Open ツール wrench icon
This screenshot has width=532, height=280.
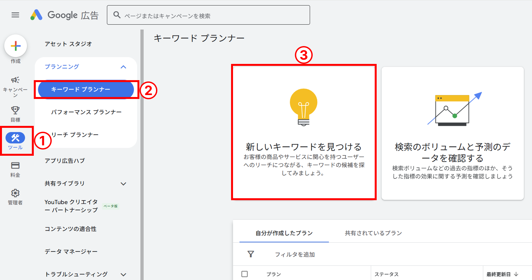coord(15,138)
